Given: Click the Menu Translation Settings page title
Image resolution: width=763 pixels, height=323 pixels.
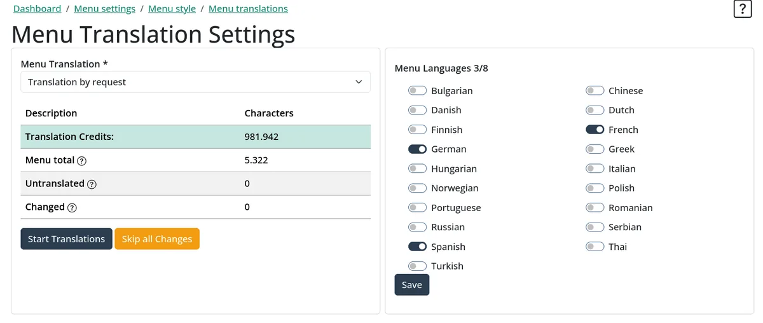Looking at the screenshot, I should (x=153, y=34).
